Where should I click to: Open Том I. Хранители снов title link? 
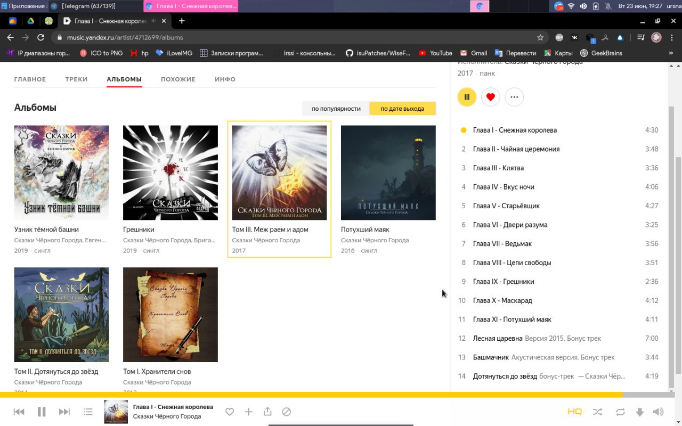point(157,372)
